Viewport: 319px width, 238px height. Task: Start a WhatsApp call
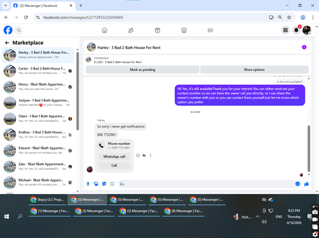tap(114, 156)
